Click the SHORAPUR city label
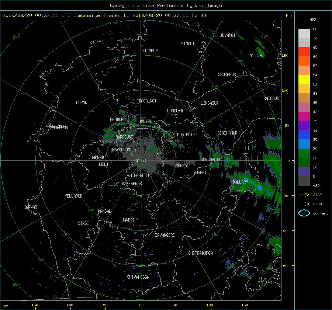 [x=227, y=74]
